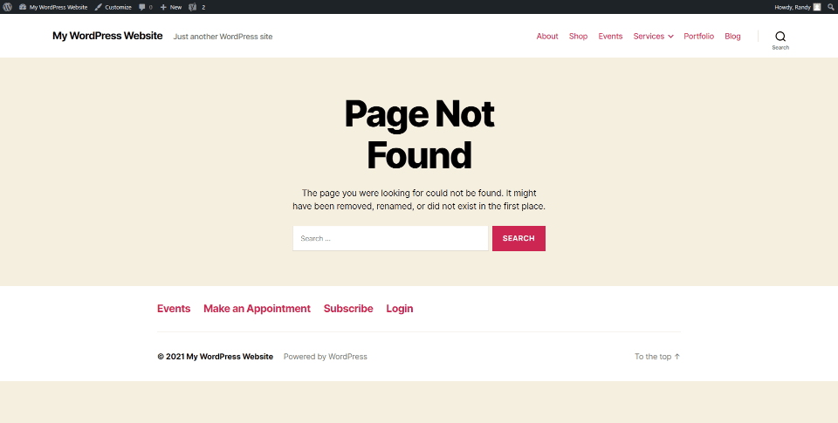Visit the Powered by WordPress link
The width and height of the screenshot is (838, 423).
click(326, 356)
